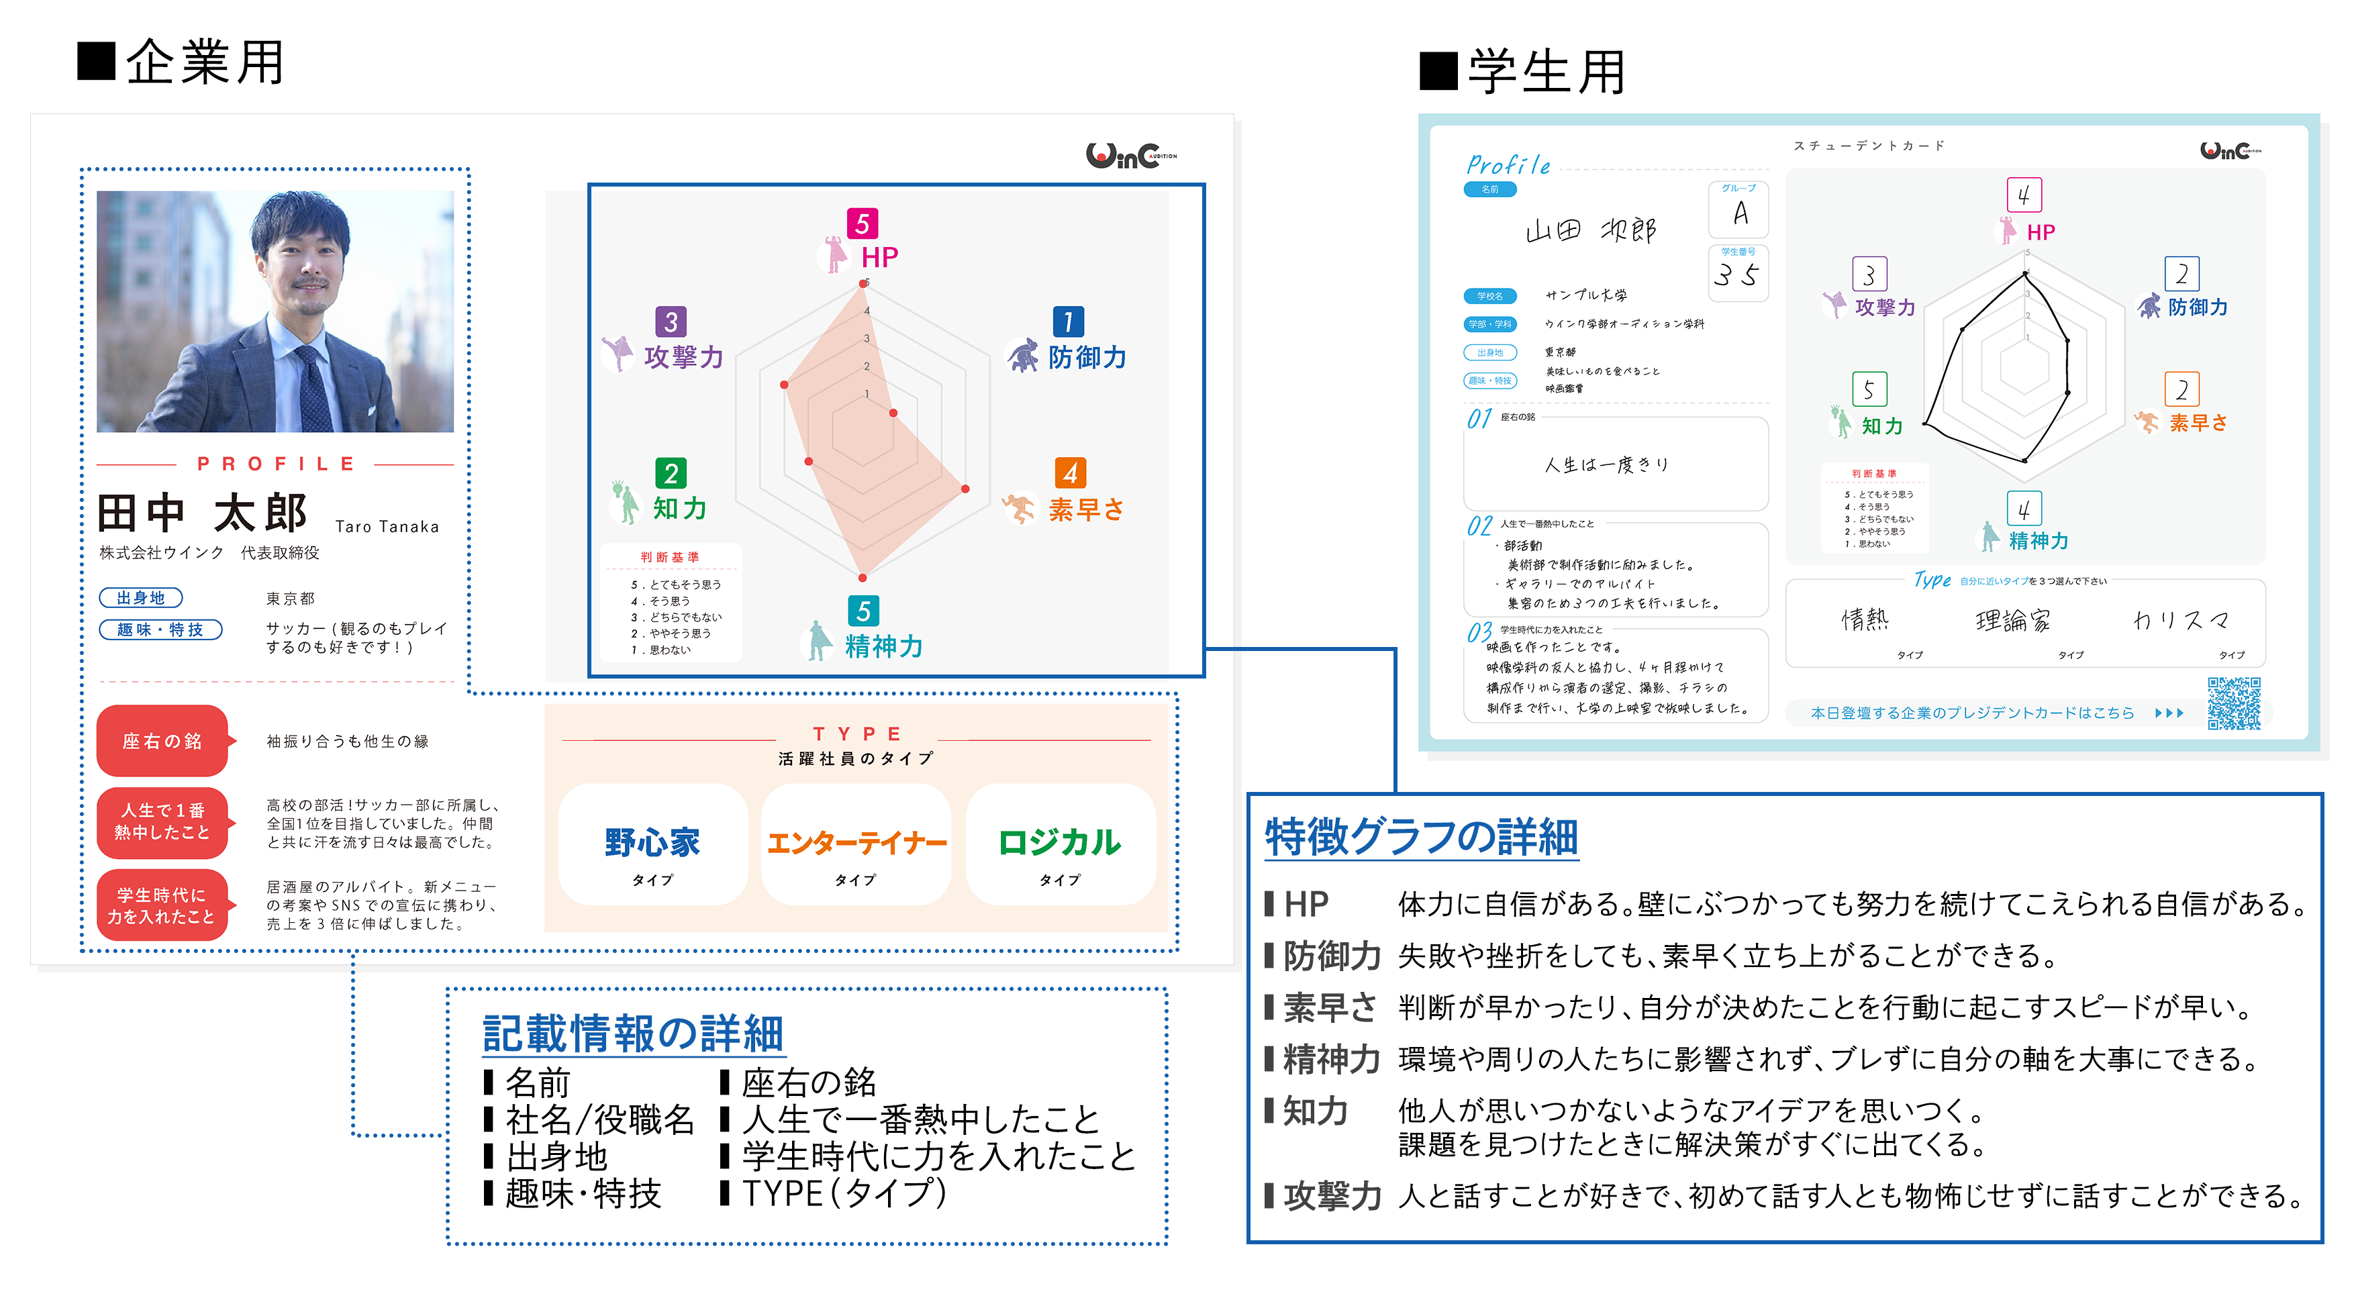Click the QR code on the student card
Screen dimensions: 2354x1302
(2235, 703)
